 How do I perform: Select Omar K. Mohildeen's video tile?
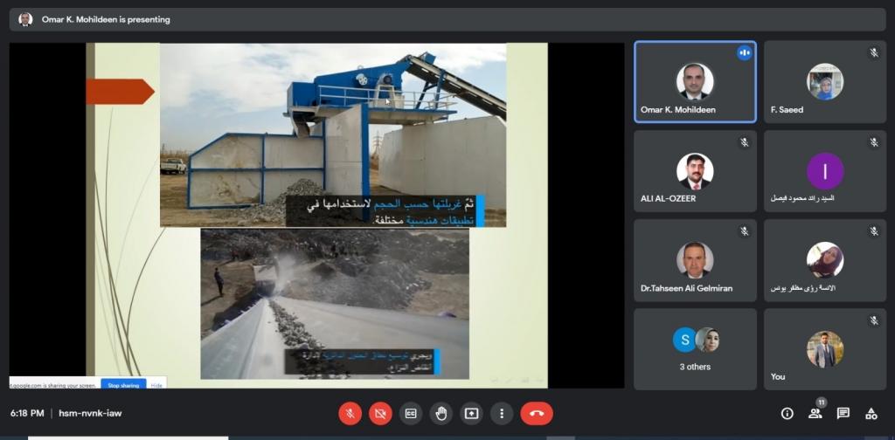pos(695,81)
